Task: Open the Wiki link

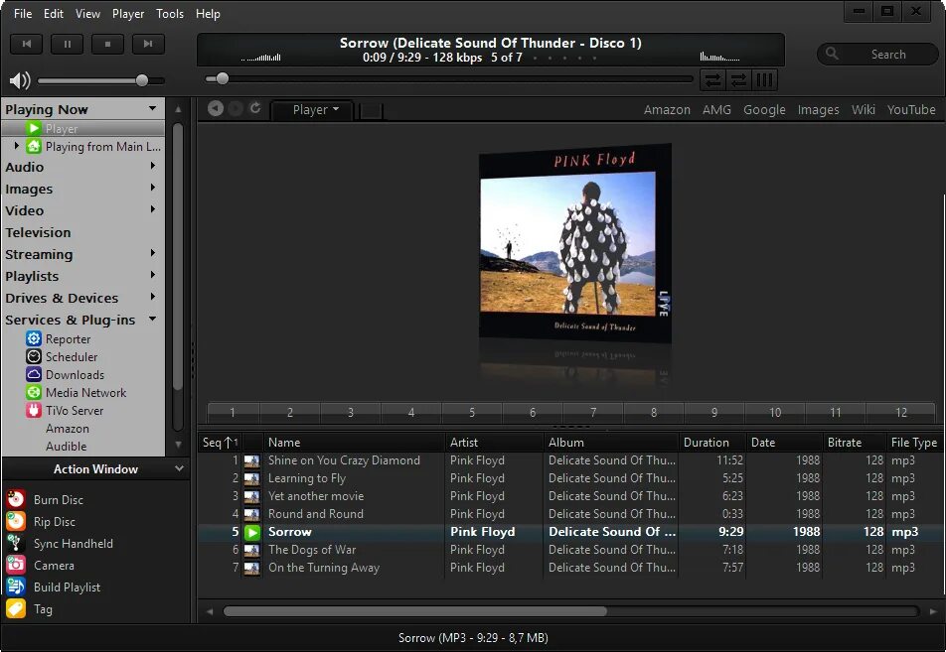Action: [864, 110]
